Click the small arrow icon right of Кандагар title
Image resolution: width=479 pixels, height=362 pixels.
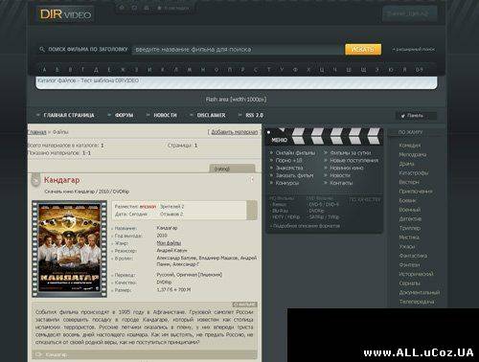click(252, 180)
